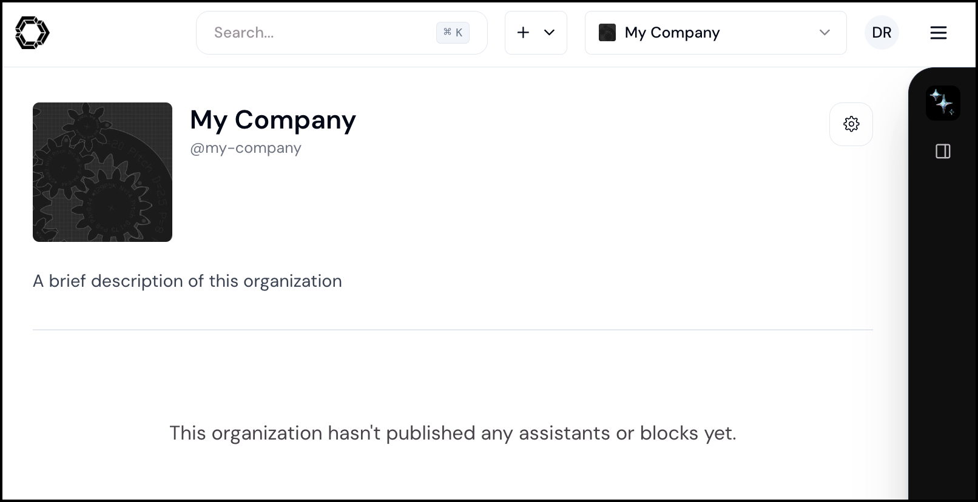
Task: Expand the organization selector chevron arrow
Action: [x=825, y=33]
